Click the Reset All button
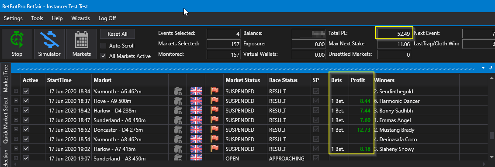The height and width of the screenshot is (167, 495). pyautogui.click(x=118, y=34)
